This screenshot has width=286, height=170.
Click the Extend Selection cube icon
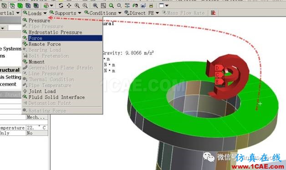point(46,5)
